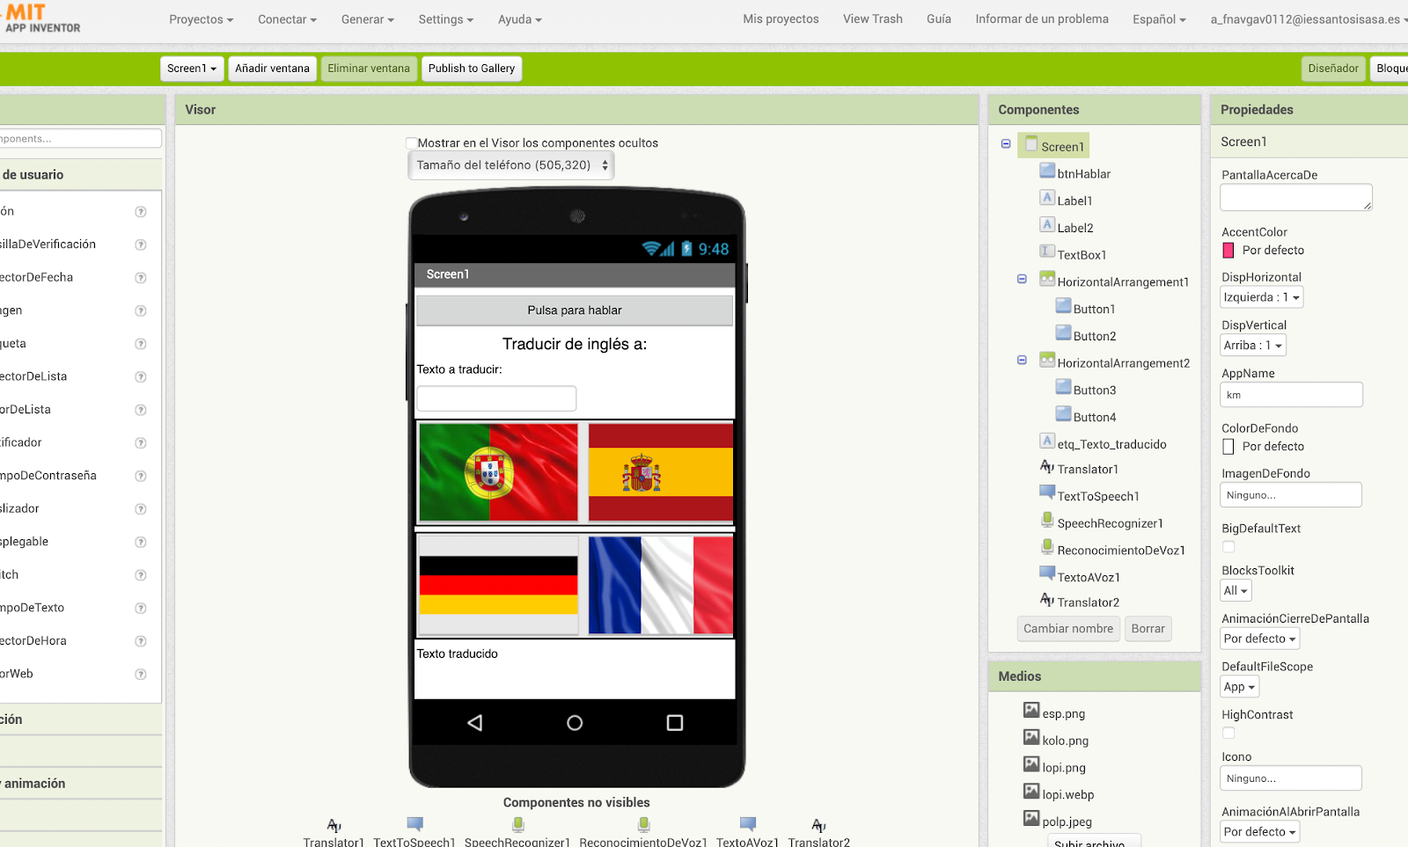The width and height of the screenshot is (1408, 847).
Task: Select Button3 icon in component tree
Action: pos(1063,388)
